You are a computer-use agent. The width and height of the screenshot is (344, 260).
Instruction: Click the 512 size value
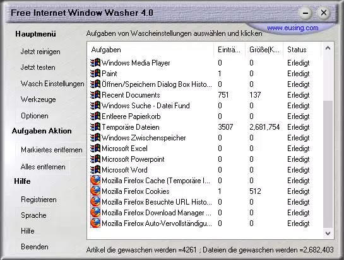(255, 191)
